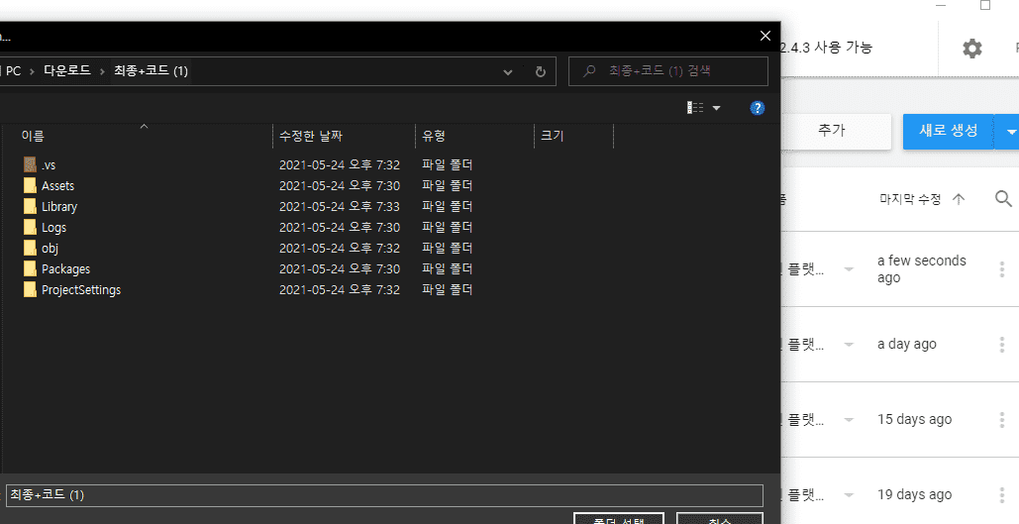Click the '19 days ago' text
This screenshot has width=1019, height=524.
click(x=914, y=494)
